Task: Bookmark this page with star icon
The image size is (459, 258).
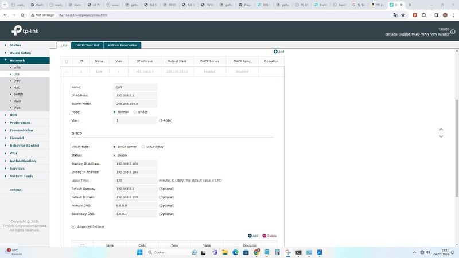Action: [x=403, y=15]
